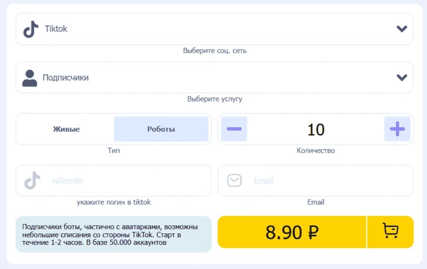Viewport: 427px width, 269px height.
Task: Click the 8.90 ₽ price button
Action: [292, 232]
